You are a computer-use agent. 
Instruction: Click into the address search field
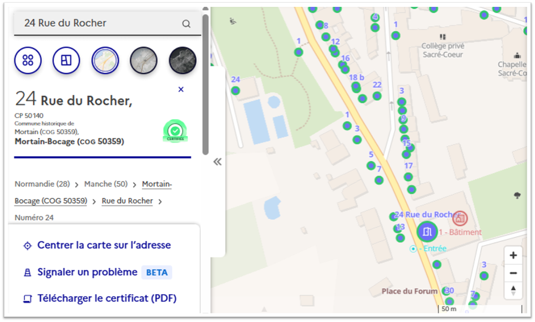96,23
